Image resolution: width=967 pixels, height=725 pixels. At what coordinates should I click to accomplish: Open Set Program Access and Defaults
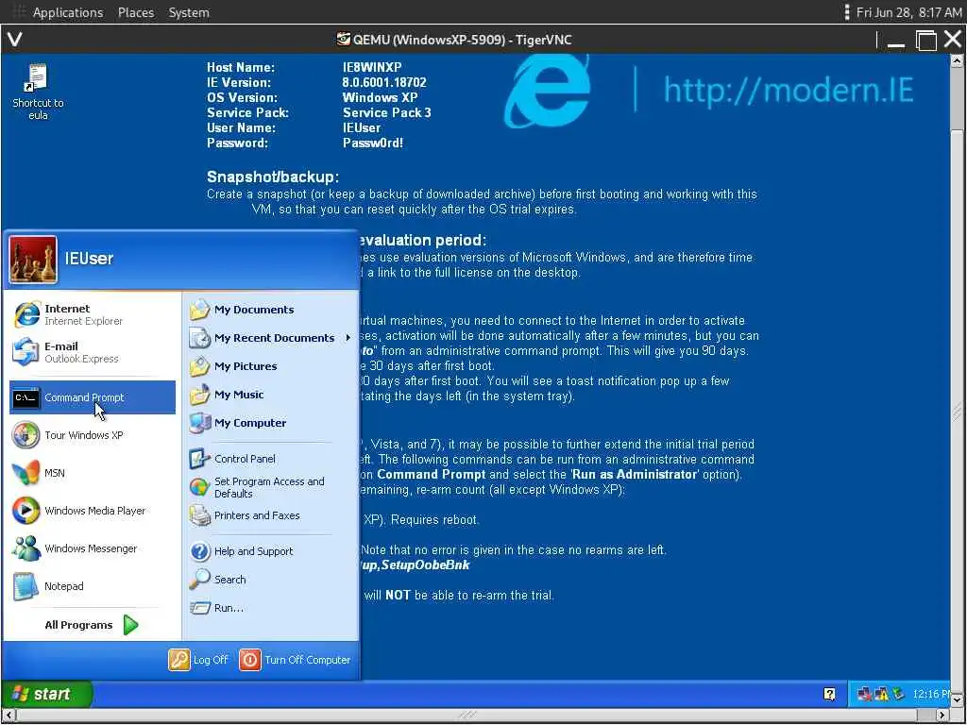[x=270, y=487]
